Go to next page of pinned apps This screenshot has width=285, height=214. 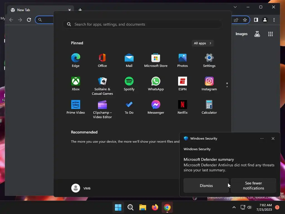227,87
